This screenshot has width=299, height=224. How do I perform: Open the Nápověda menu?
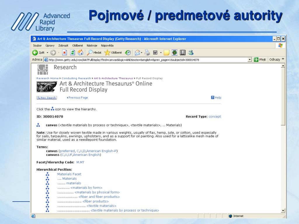coord(107,45)
